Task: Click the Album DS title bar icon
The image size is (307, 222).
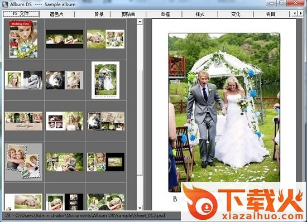Action: [5, 4]
